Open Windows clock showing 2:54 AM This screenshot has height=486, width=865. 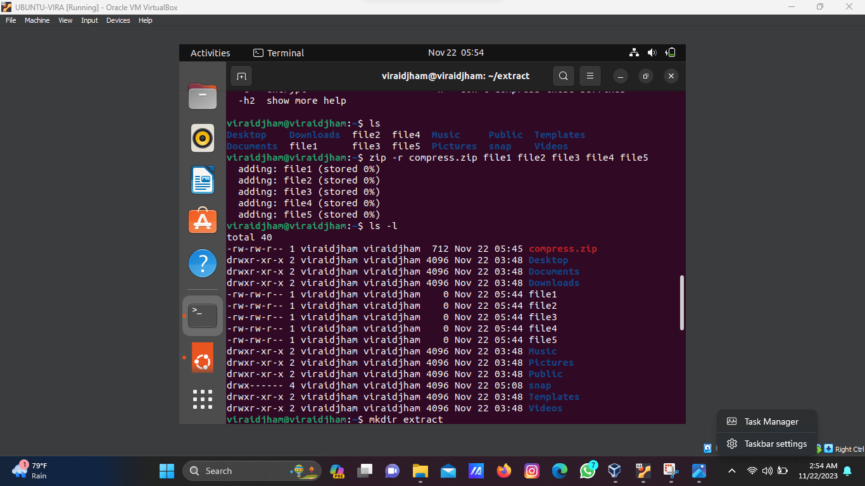click(x=818, y=471)
